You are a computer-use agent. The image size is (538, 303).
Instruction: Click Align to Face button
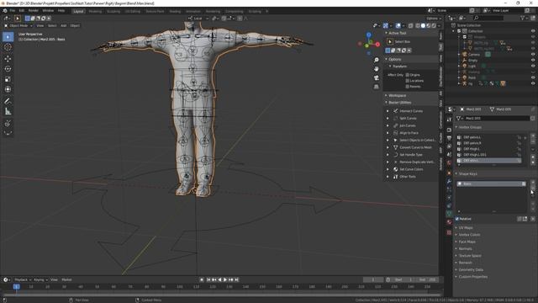pos(409,133)
